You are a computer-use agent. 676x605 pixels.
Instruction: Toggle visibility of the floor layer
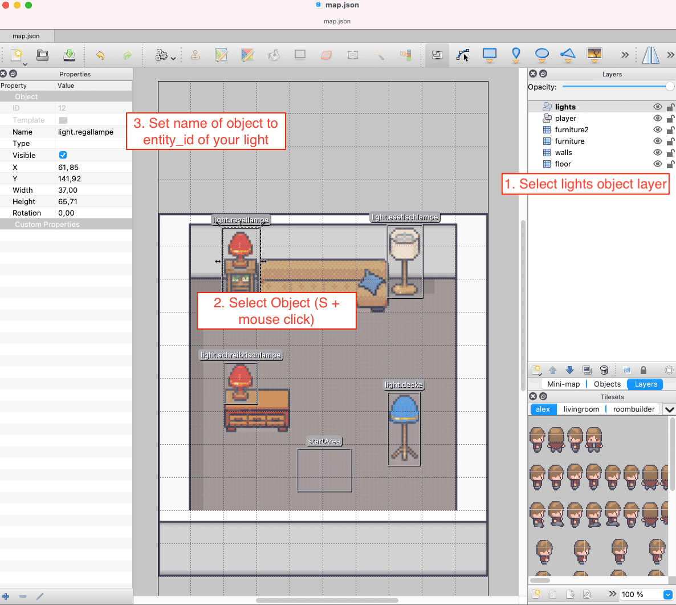(657, 164)
